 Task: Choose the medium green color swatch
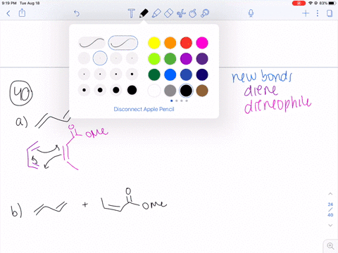pos(170,59)
